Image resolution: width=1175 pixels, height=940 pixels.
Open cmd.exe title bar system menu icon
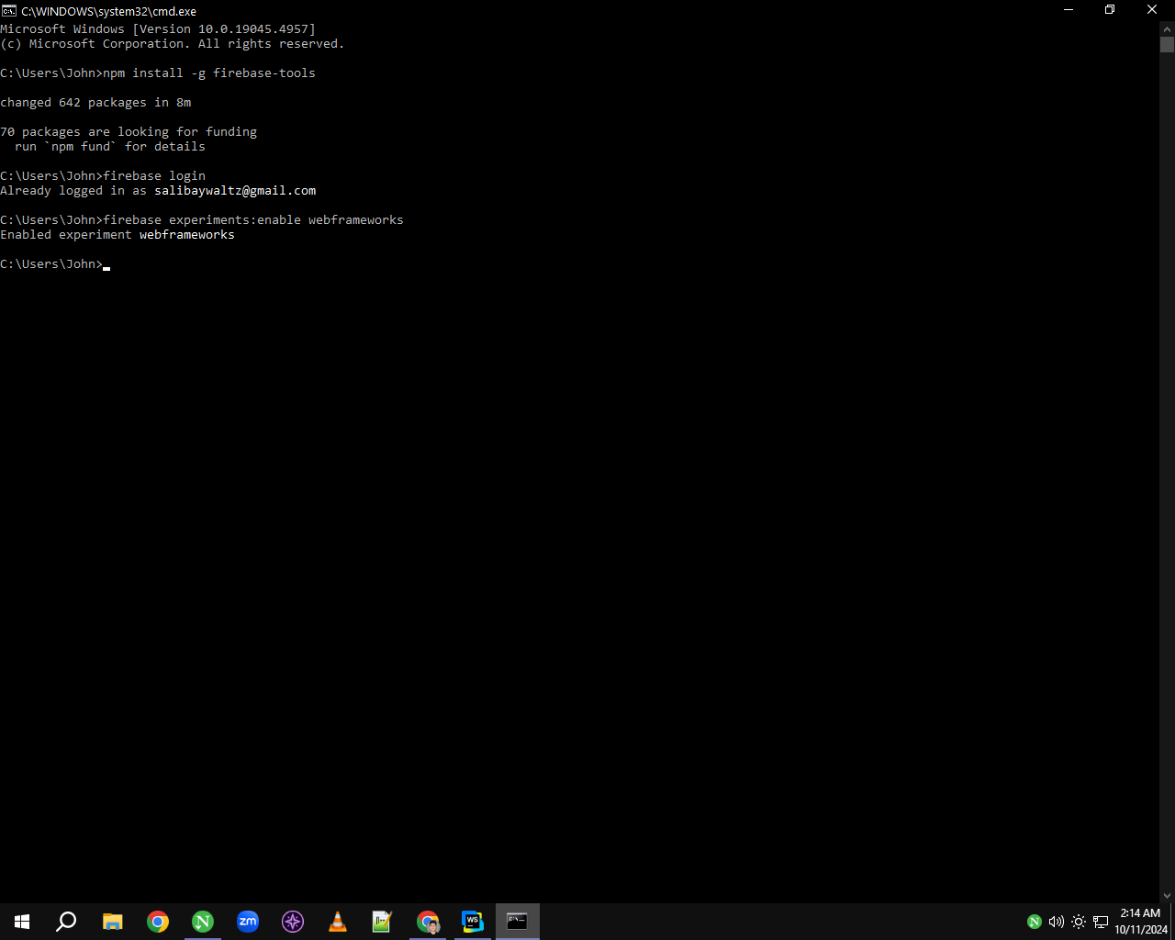tap(9, 11)
